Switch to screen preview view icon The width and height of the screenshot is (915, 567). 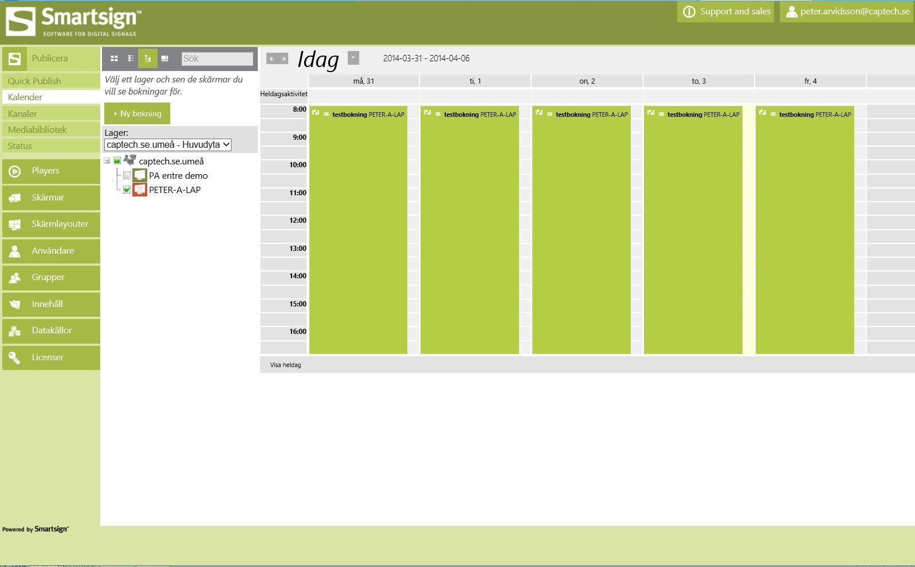pos(165,58)
